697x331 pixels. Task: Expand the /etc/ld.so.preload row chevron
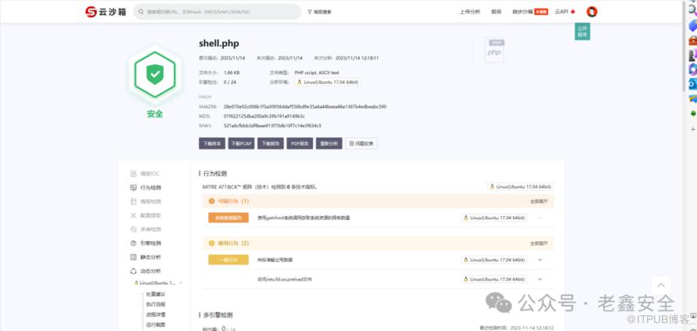click(540, 279)
